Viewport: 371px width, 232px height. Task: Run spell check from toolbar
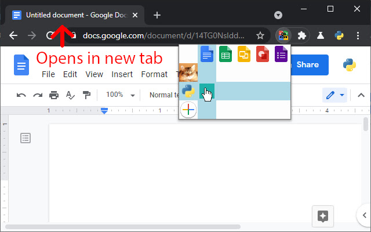(x=70, y=95)
